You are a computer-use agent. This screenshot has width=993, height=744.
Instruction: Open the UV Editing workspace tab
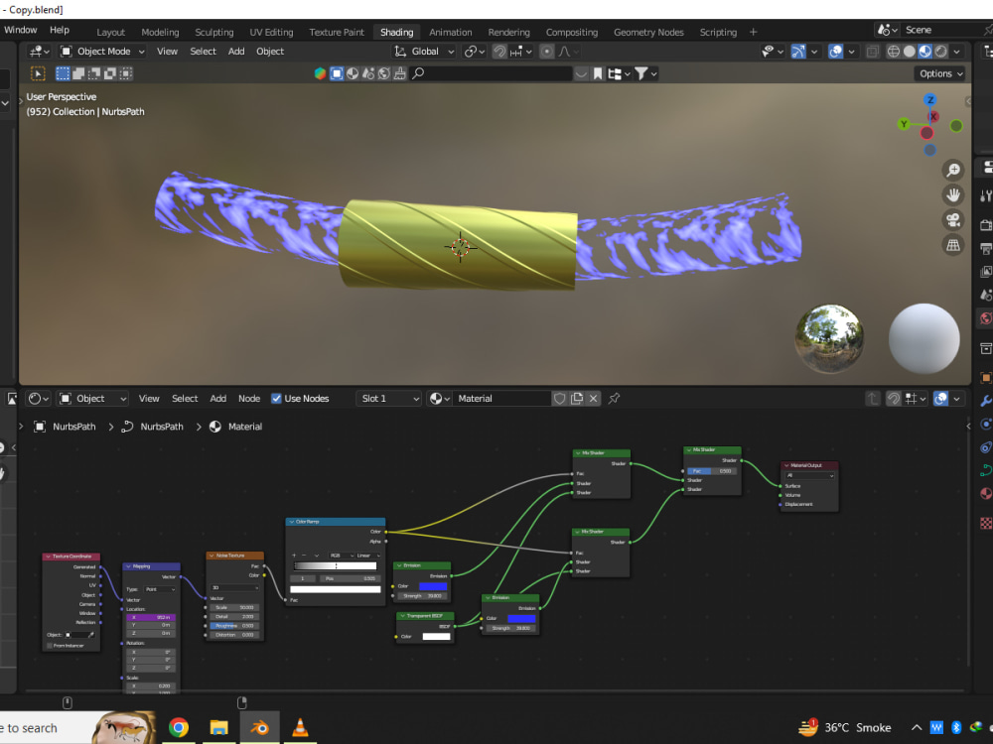tap(271, 33)
